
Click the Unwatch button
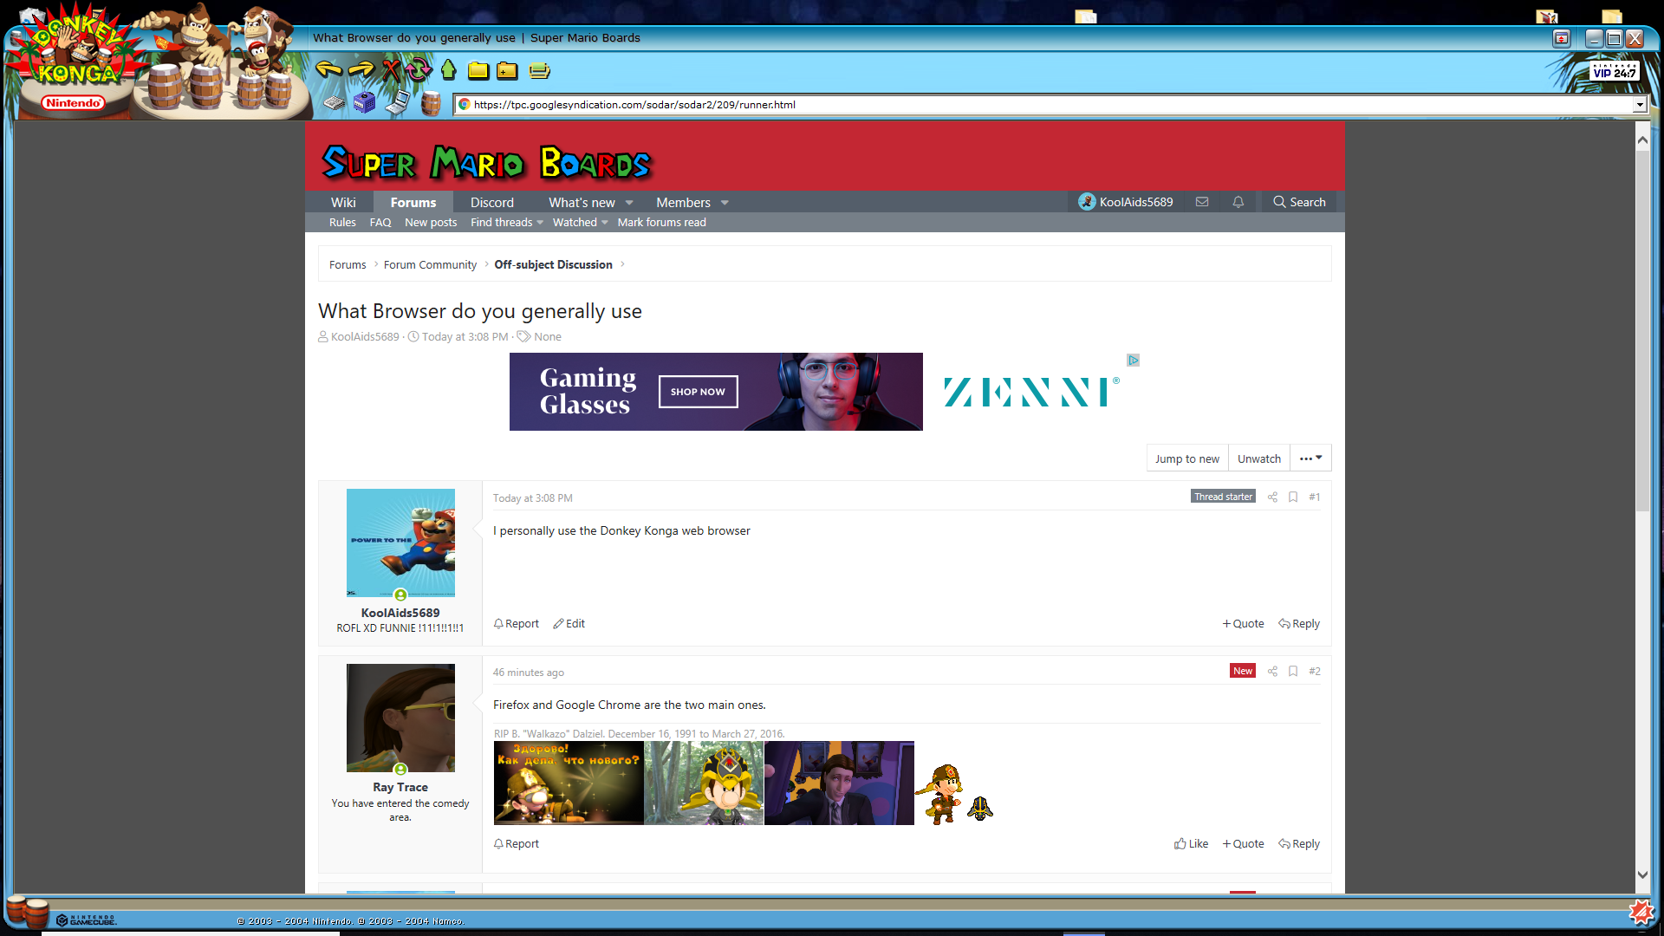[x=1259, y=458]
